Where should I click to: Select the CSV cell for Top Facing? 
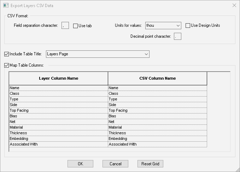(157, 110)
